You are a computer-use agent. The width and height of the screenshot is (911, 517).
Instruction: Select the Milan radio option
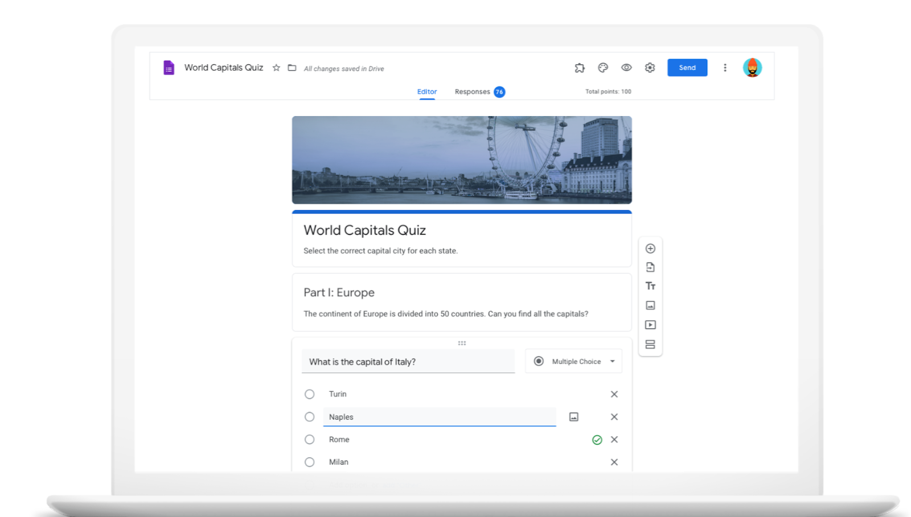pyautogui.click(x=309, y=462)
